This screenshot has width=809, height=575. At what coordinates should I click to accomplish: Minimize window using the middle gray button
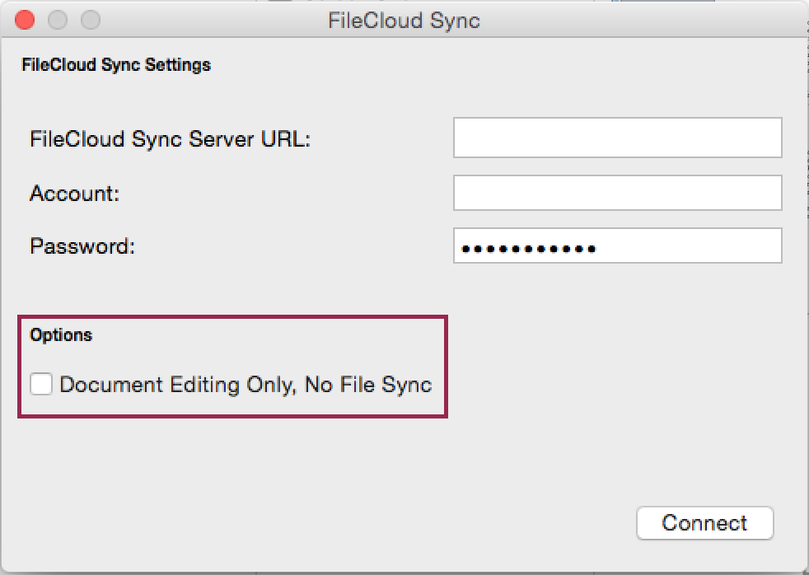point(58,20)
